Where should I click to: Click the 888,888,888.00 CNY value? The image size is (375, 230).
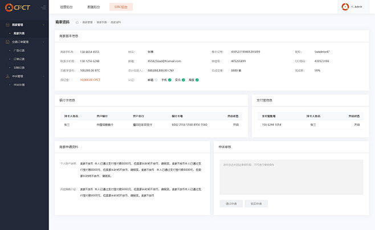(161, 71)
